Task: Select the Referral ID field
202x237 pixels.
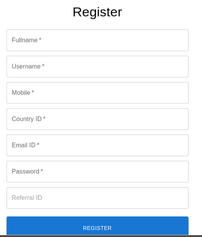Action: click(97, 198)
